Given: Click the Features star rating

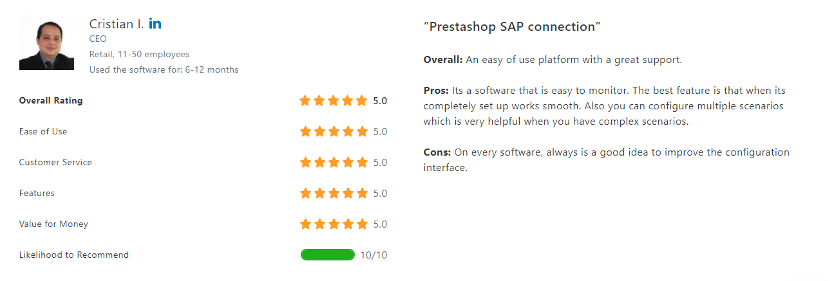Looking at the screenshot, I should pos(334,194).
